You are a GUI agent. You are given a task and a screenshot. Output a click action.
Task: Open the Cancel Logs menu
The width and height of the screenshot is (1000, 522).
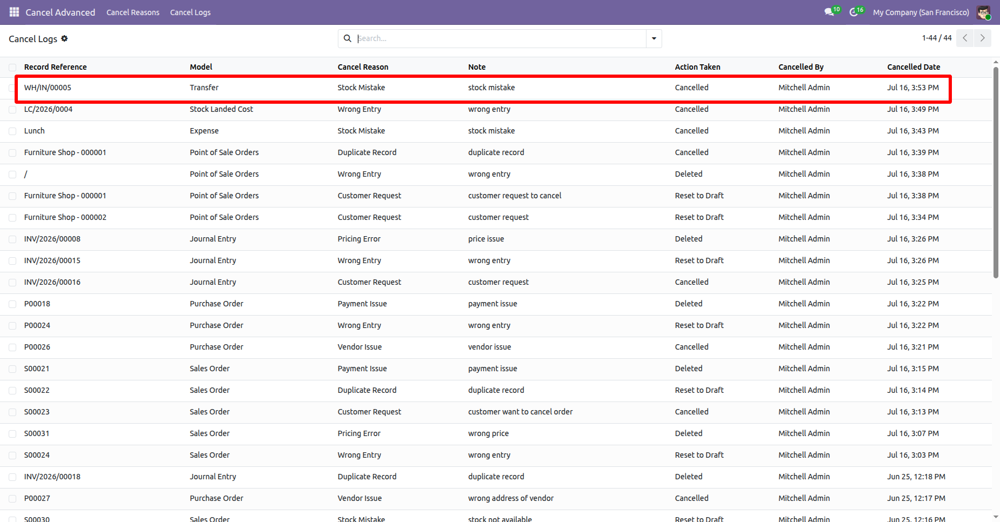tap(190, 12)
